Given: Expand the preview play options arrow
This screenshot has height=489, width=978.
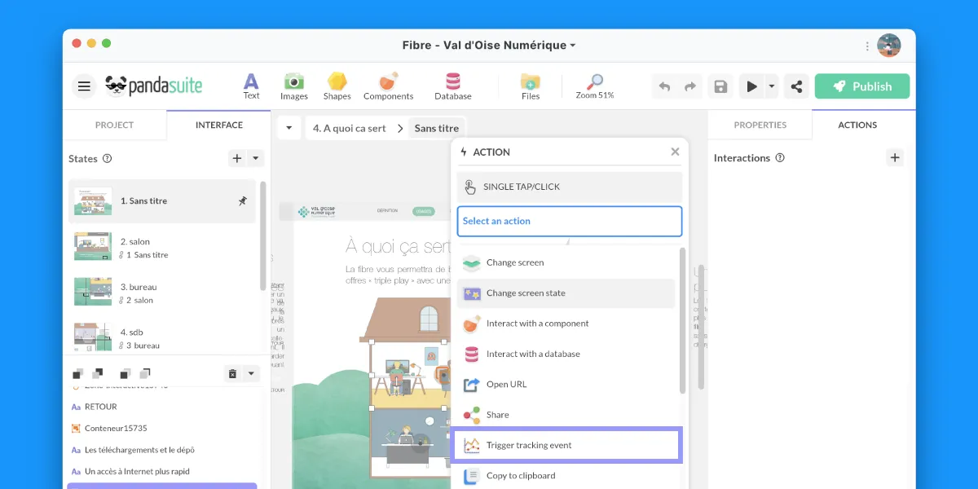Looking at the screenshot, I should coord(771,86).
